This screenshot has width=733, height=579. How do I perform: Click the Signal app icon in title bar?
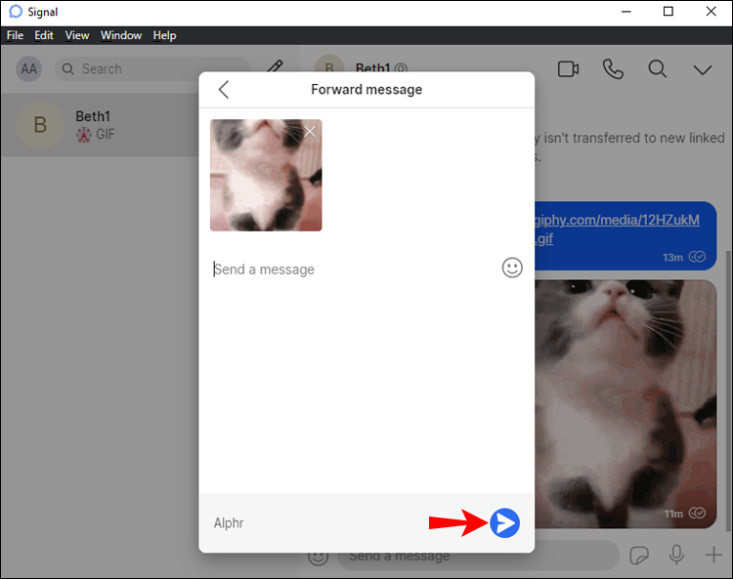(16, 11)
